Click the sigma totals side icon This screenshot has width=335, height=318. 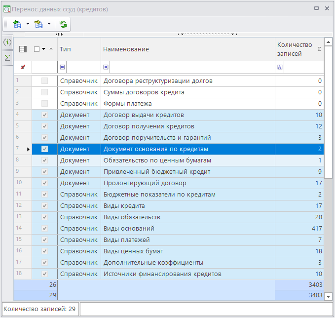tap(7, 58)
